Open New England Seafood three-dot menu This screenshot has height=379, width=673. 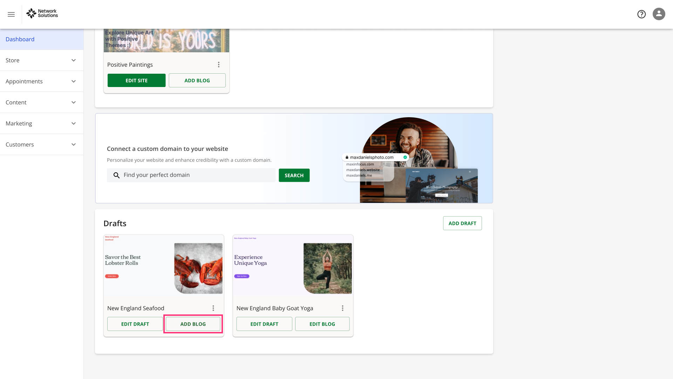pos(213,308)
